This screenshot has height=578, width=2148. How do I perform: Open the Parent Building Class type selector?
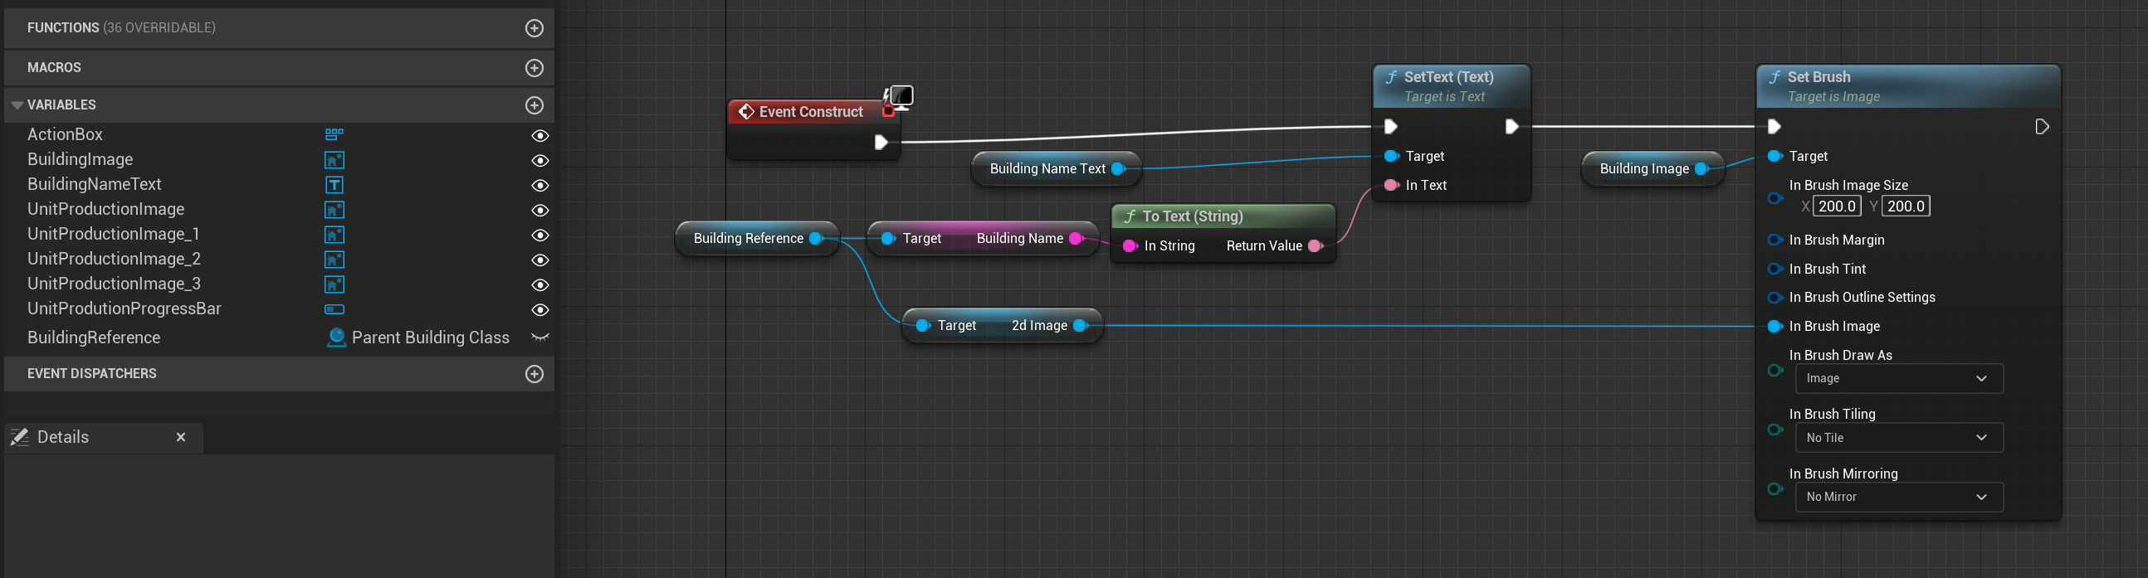pos(417,338)
